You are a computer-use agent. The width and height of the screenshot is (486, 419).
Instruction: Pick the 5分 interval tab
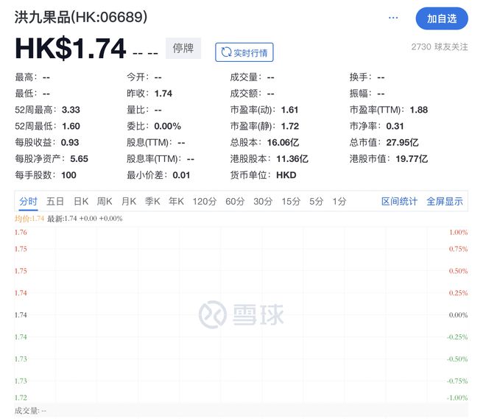tap(316, 202)
